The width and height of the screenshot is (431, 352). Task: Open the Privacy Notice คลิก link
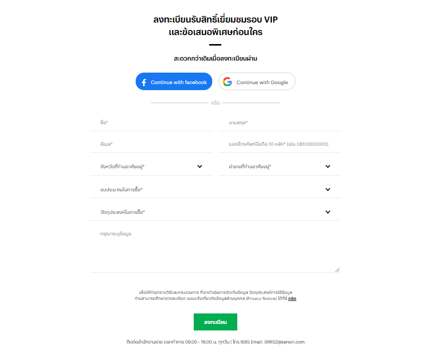pos(292,298)
